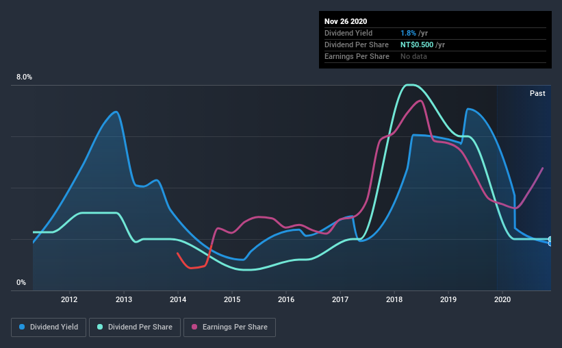Viewport: 562px width, 348px height.
Task: Click the 2018 x-axis label
Action: [394, 299]
